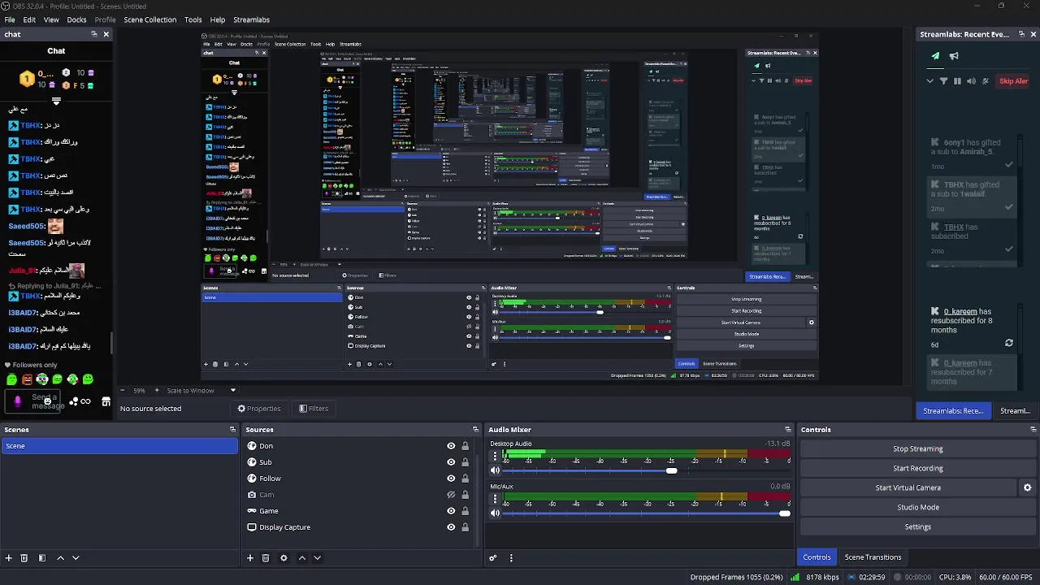Move scene down arrow in Scenes dock
The width and height of the screenshot is (1040, 585).
click(x=76, y=558)
